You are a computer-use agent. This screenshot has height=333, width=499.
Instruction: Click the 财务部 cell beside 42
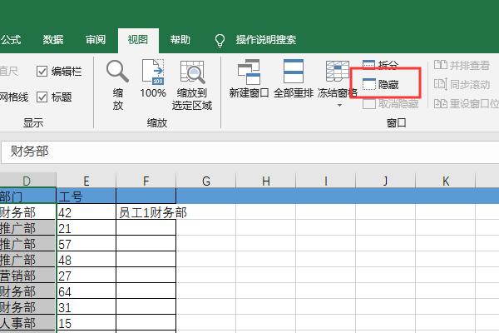tap(27, 212)
